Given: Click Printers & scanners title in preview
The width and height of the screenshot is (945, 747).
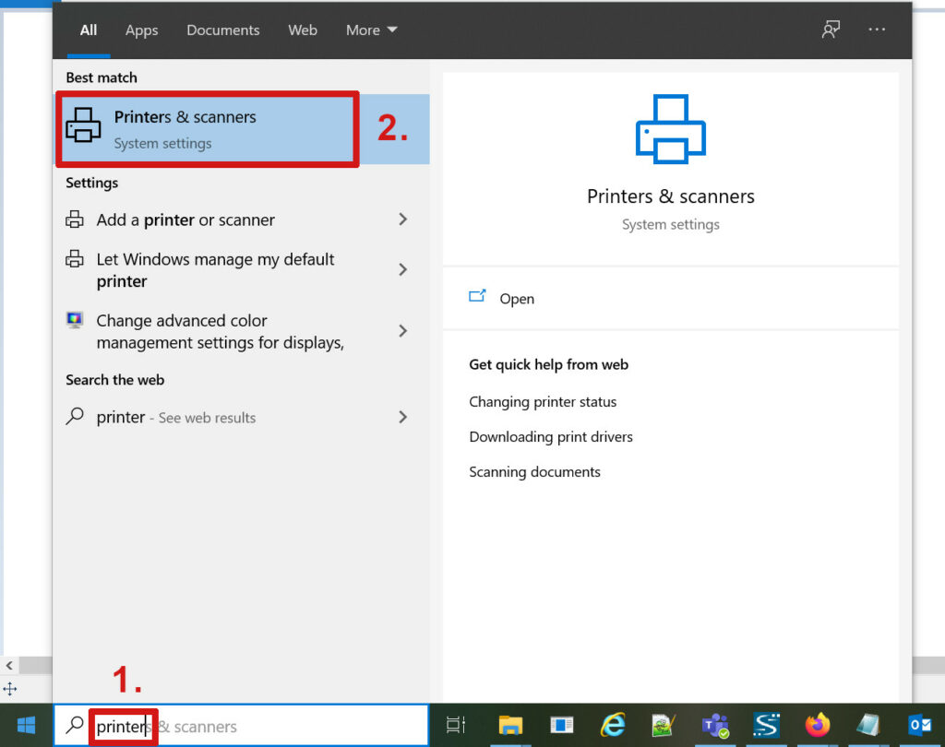Looking at the screenshot, I should tap(670, 196).
